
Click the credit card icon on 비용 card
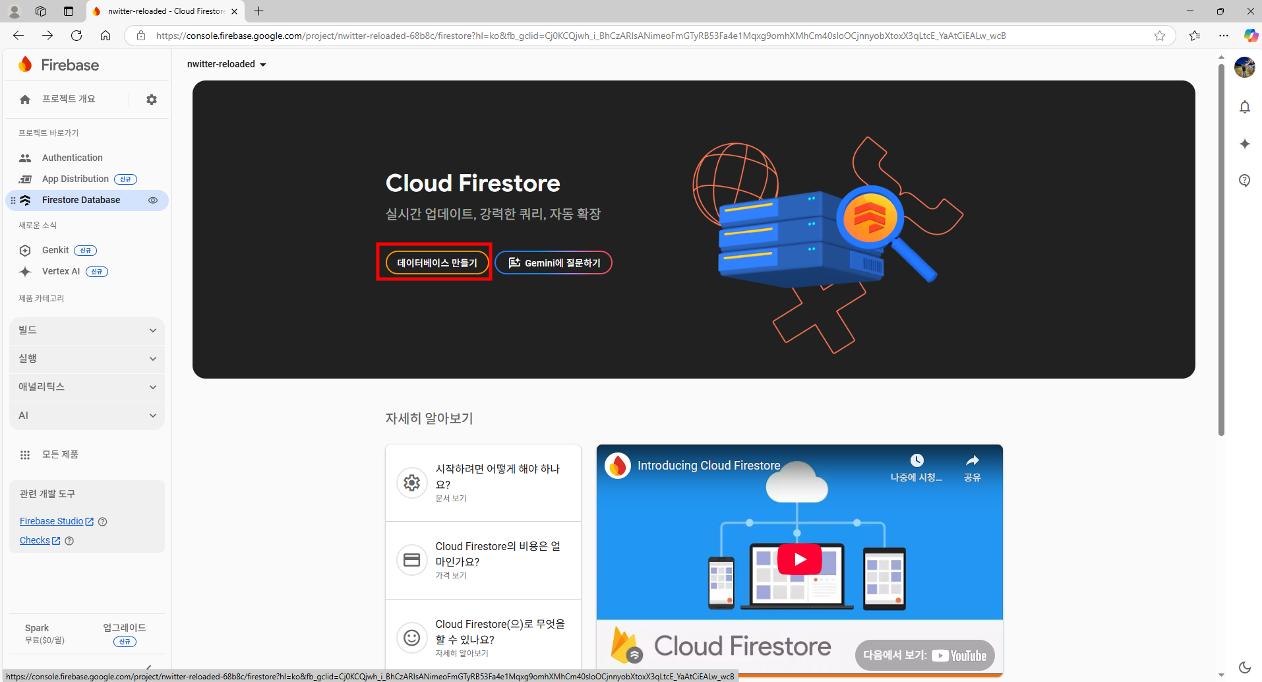click(x=412, y=560)
